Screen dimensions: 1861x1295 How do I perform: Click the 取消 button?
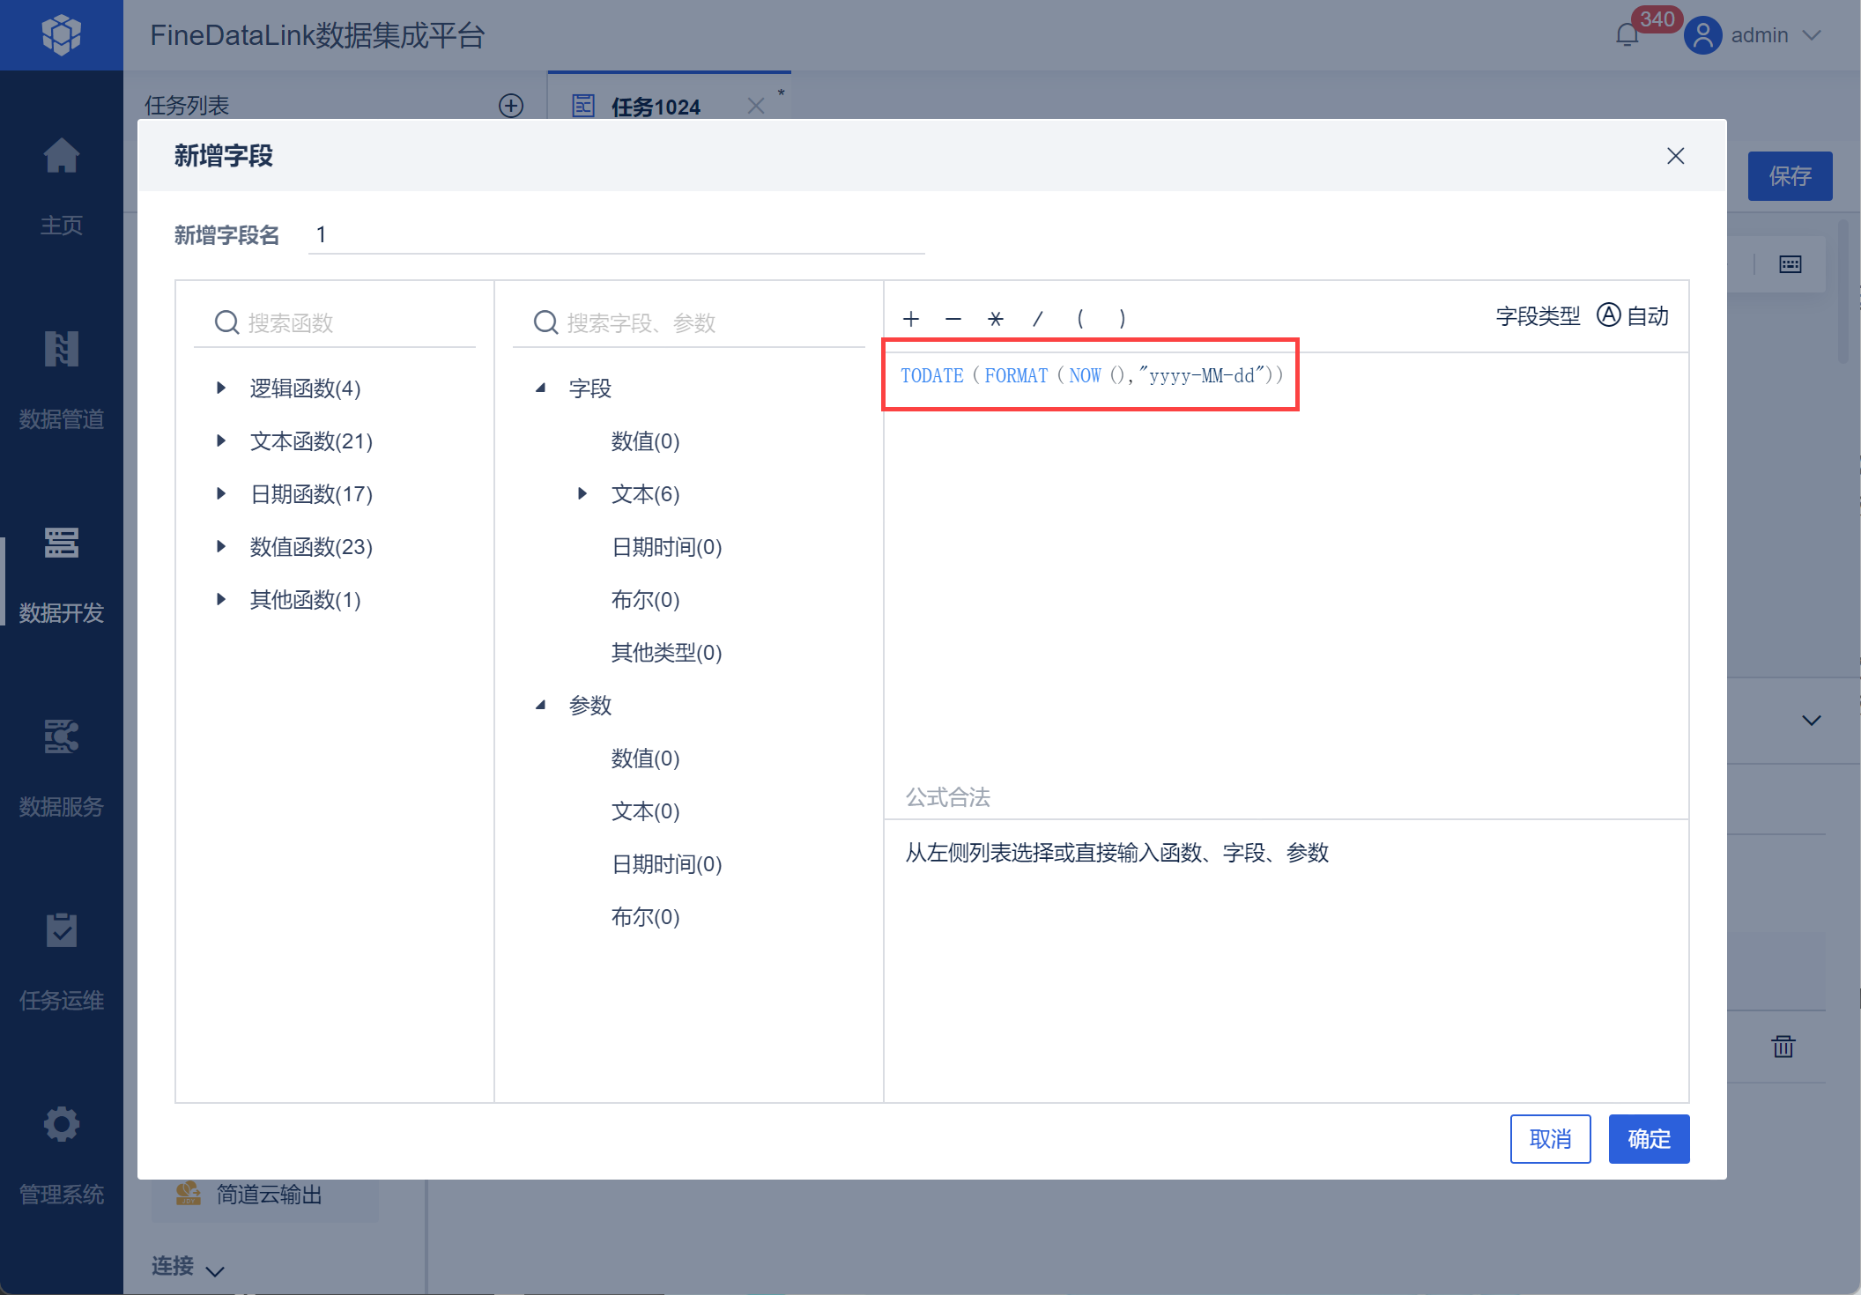click(x=1549, y=1139)
